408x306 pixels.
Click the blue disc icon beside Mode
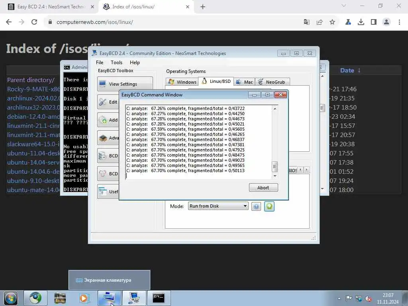(256, 207)
